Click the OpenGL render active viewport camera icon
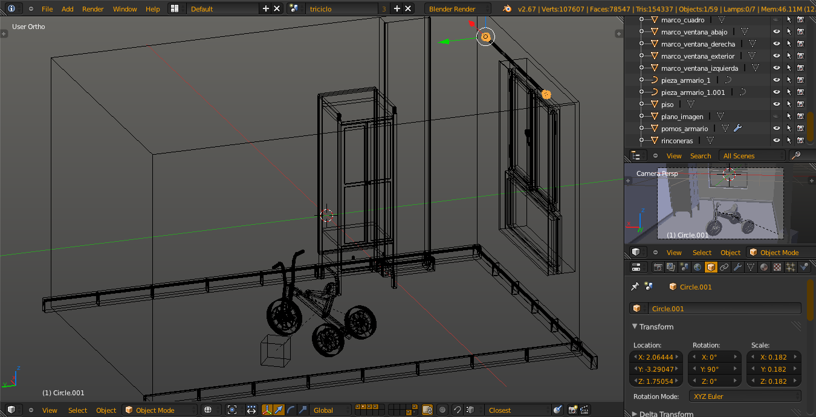The image size is (816, 417). (x=573, y=410)
